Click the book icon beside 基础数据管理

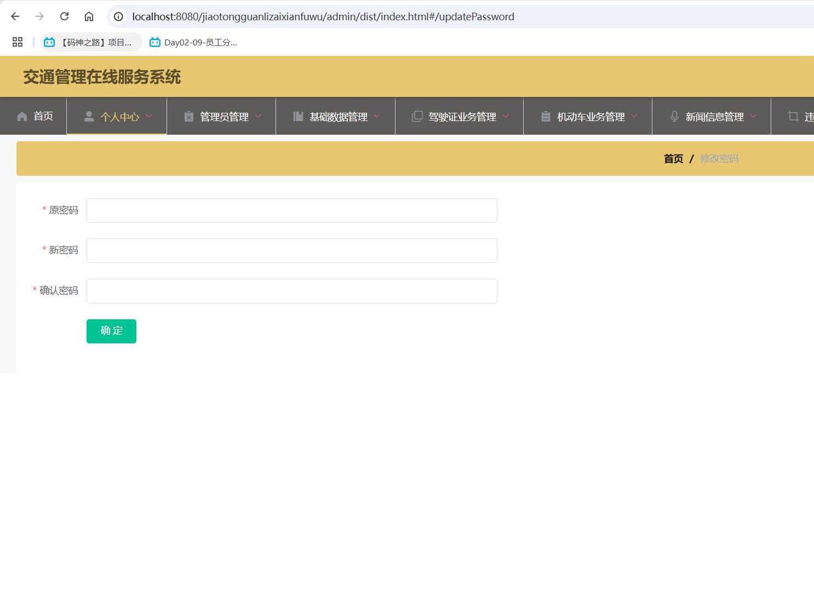[298, 117]
